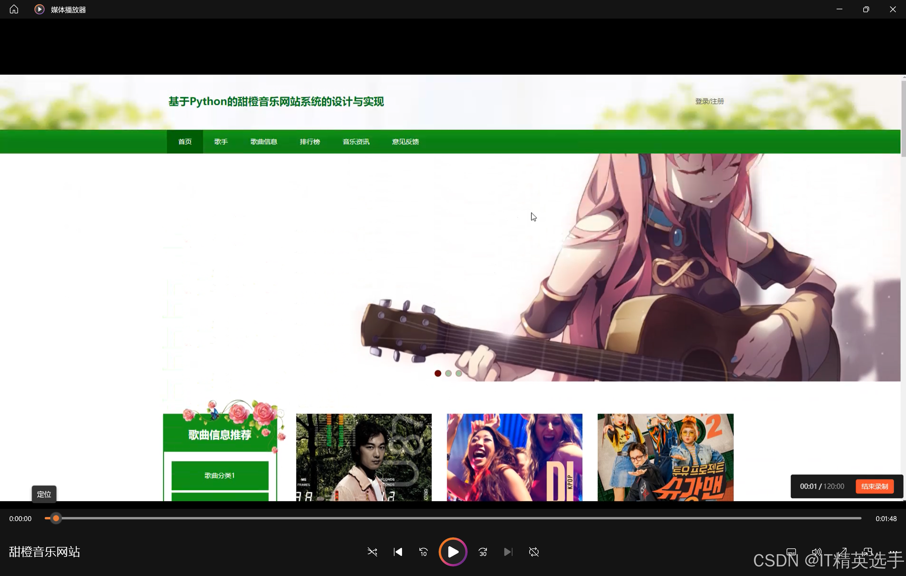Go to previous track
The image size is (906, 576).
[x=398, y=552]
